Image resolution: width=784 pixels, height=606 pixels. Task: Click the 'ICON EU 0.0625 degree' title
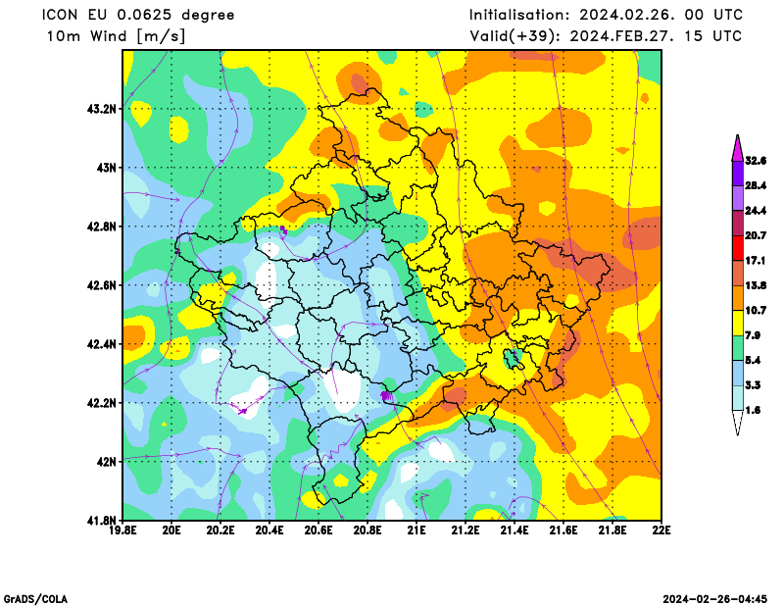pyautogui.click(x=138, y=15)
